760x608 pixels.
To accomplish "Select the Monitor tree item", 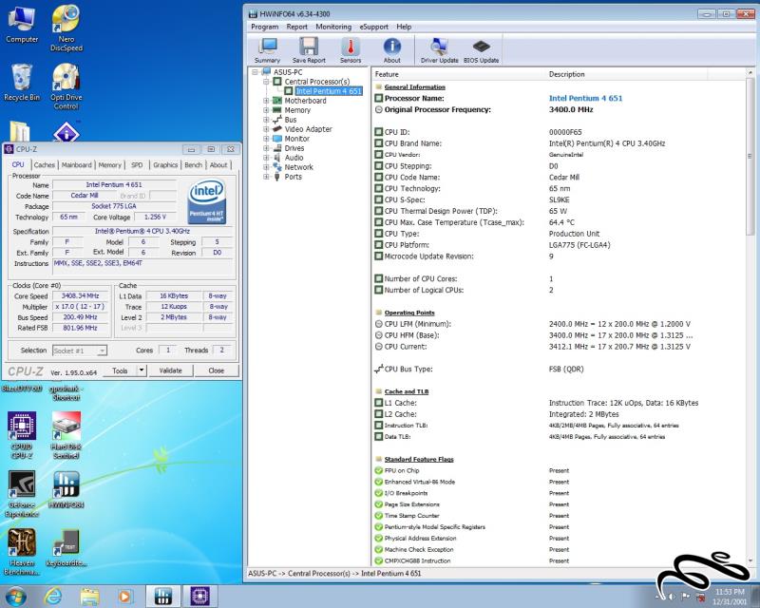I will (x=296, y=139).
